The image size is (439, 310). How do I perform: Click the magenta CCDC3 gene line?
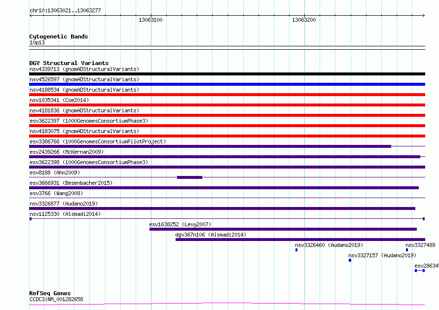[227, 304]
